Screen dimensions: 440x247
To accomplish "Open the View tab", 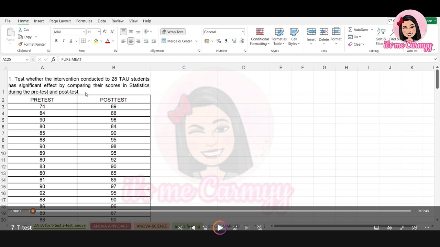I will tap(133, 21).
